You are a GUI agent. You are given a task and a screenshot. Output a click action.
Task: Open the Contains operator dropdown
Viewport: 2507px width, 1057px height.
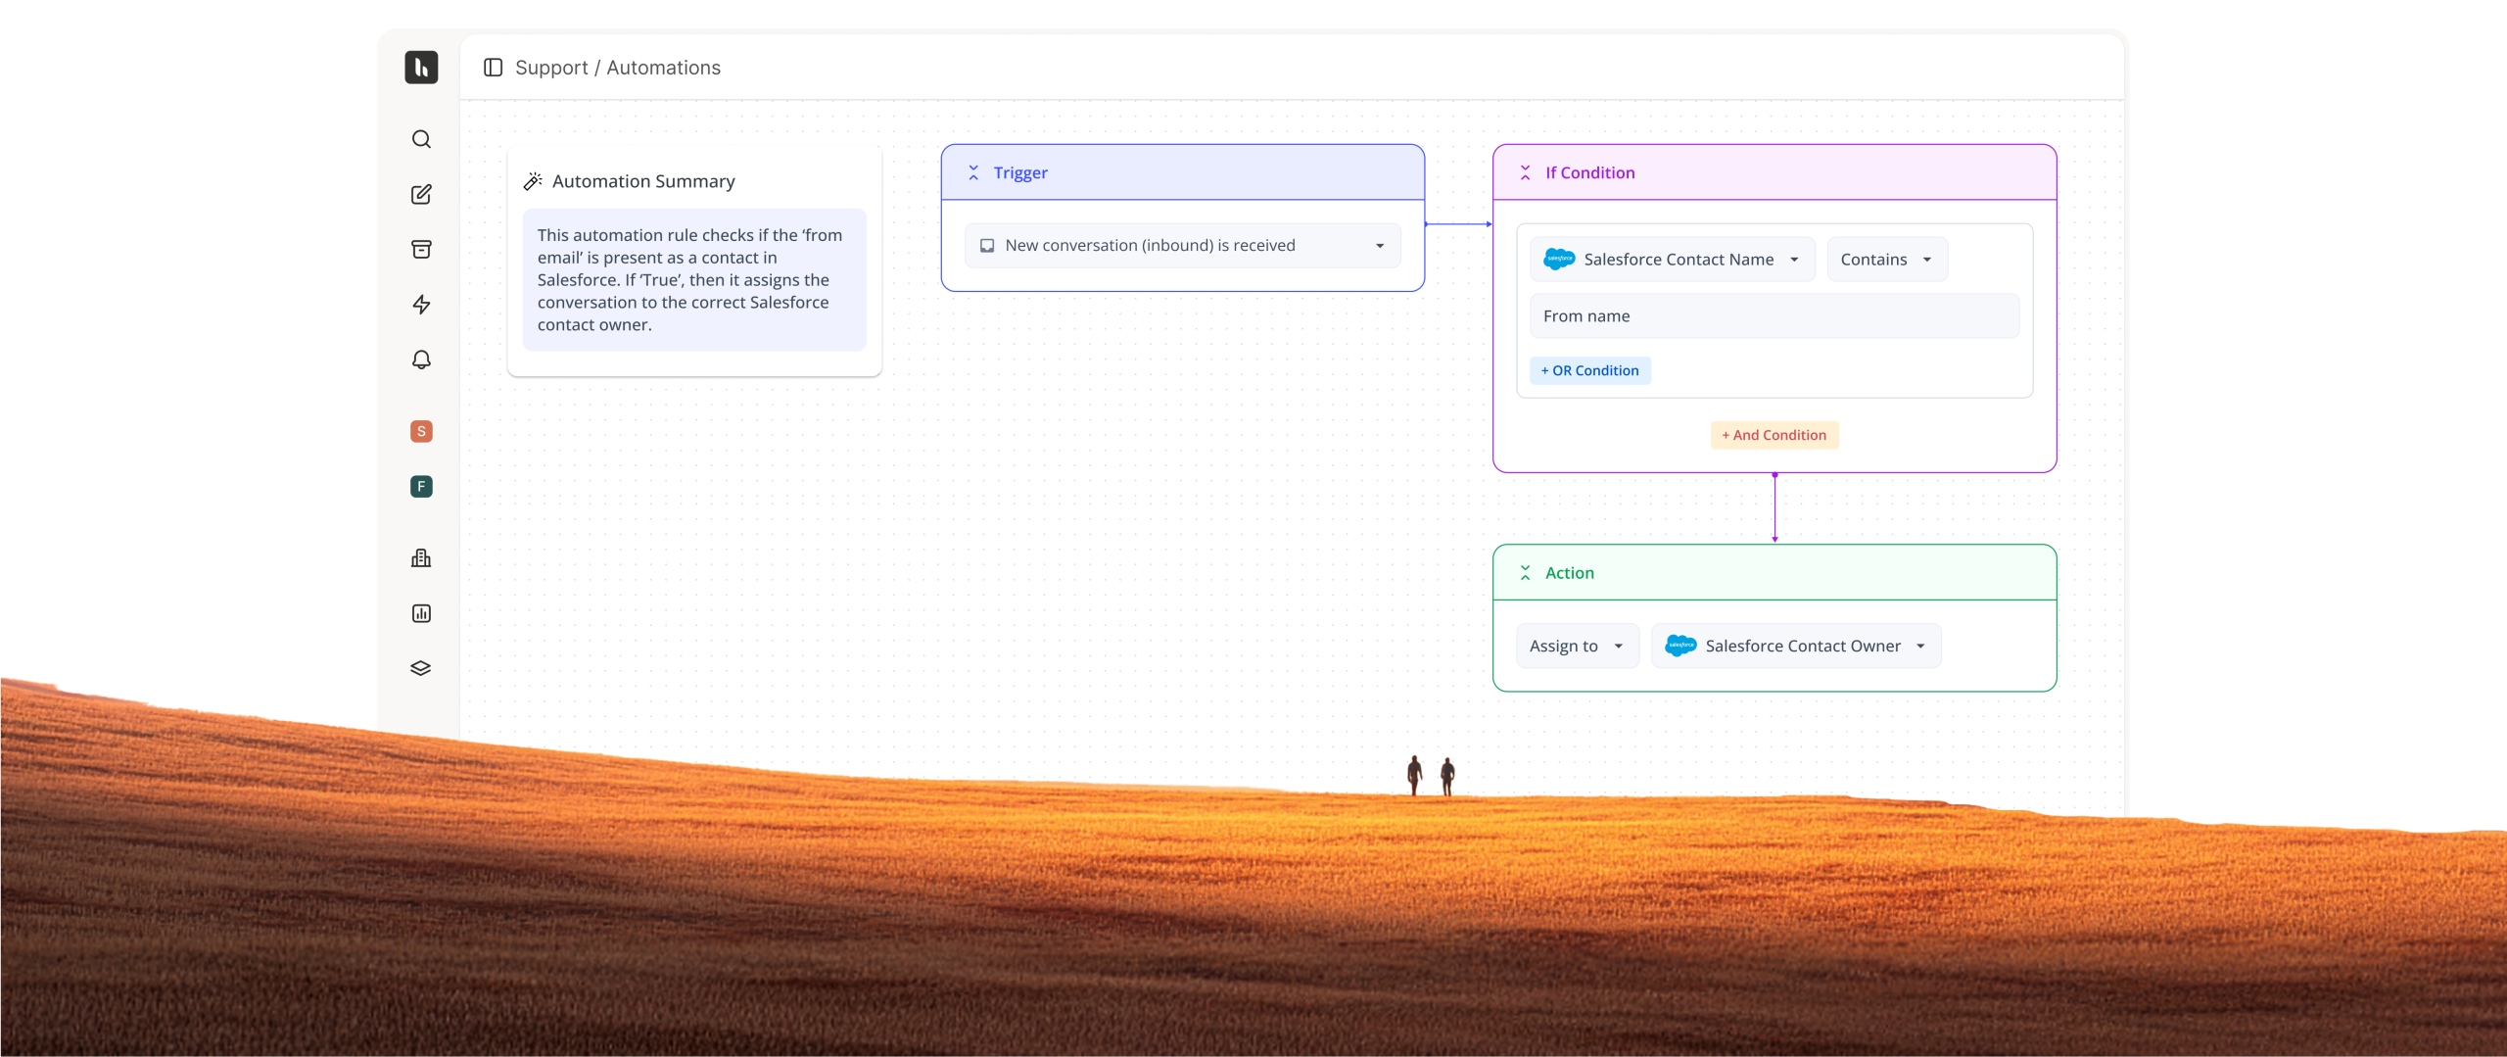[1886, 260]
